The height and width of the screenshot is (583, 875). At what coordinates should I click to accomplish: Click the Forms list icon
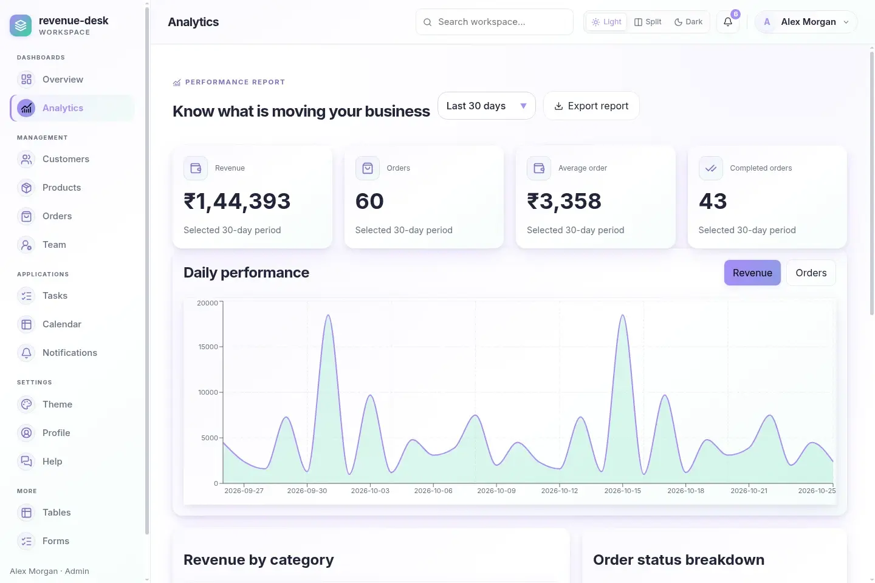click(26, 541)
